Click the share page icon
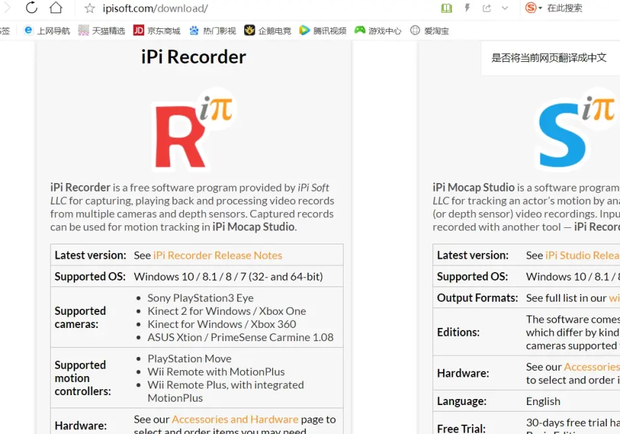The width and height of the screenshot is (620, 434). click(x=487, y=8)
